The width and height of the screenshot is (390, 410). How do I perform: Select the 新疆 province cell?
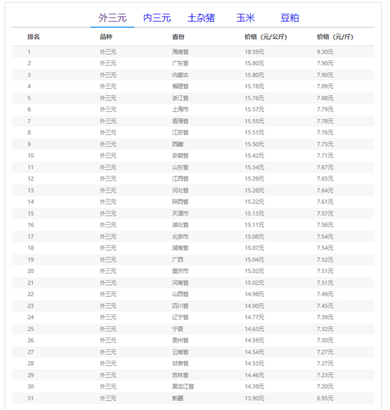(177, 398)
